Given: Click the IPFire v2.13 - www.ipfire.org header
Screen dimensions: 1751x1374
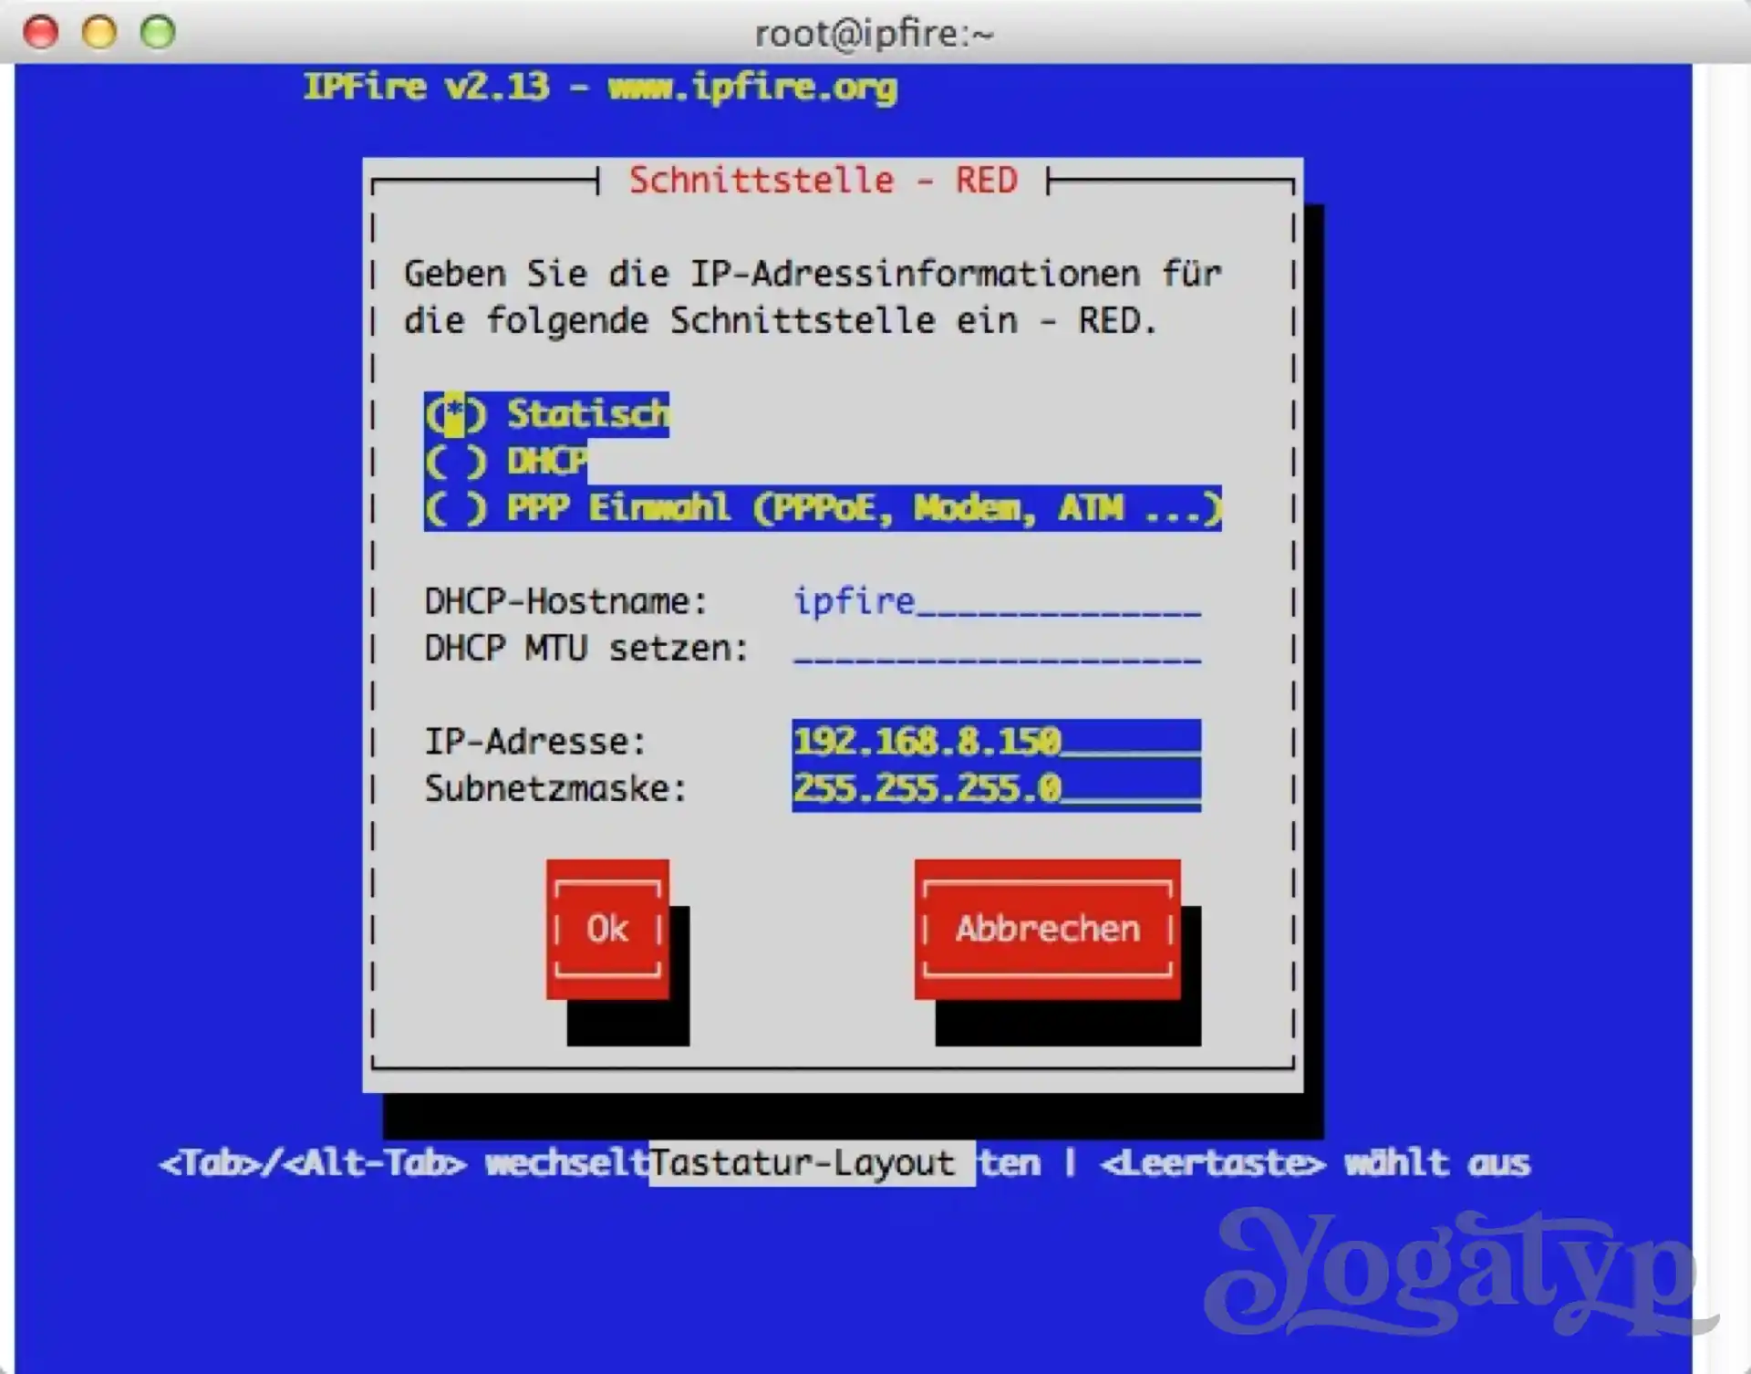Looking at the screenshot, I should coord(600,87).
